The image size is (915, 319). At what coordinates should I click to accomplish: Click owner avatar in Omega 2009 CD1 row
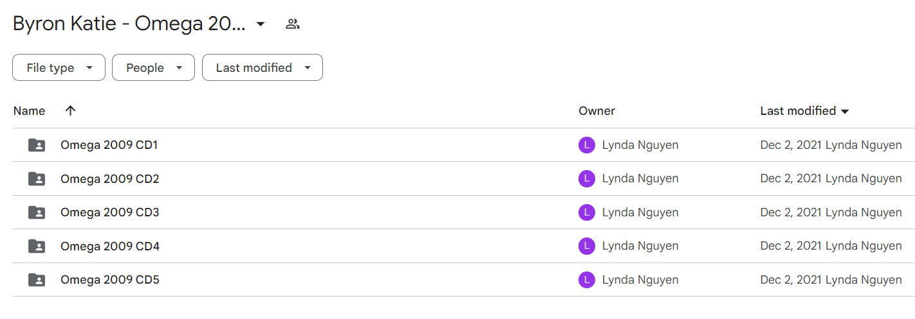tap(587, 145)
